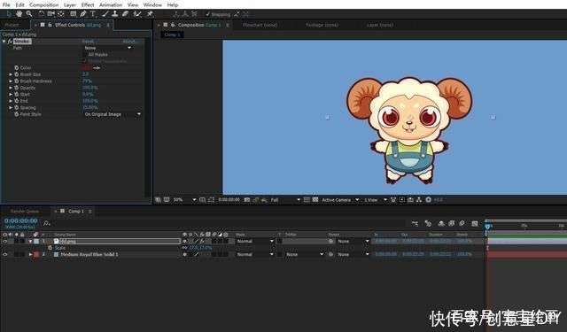Screen dimensions: 567x332
Task: Click the Scale stopwatch under 60.png layer
Action: 50,248
